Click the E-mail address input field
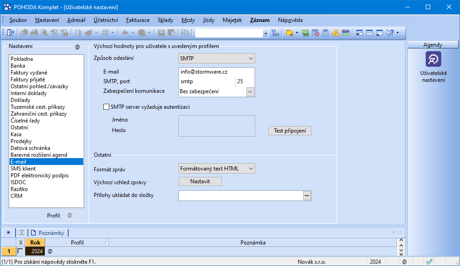460x266 pixels. [216, 72]
